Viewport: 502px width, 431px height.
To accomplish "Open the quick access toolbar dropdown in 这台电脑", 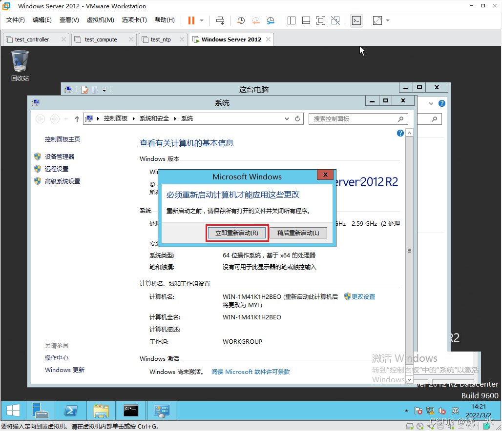I will coord(104,90).
